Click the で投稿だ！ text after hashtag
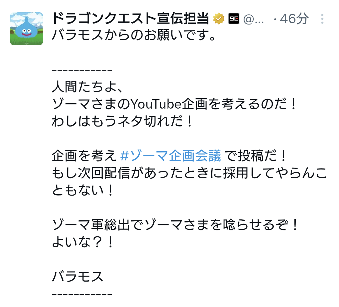This screenshot has width=339, height=307. (x=256, y=155)
